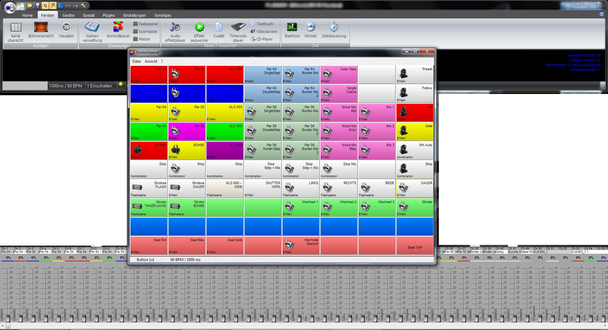
Task: Trigger the Strobo TANZFLÄCHE flashscene button
Action: (149, 207)
